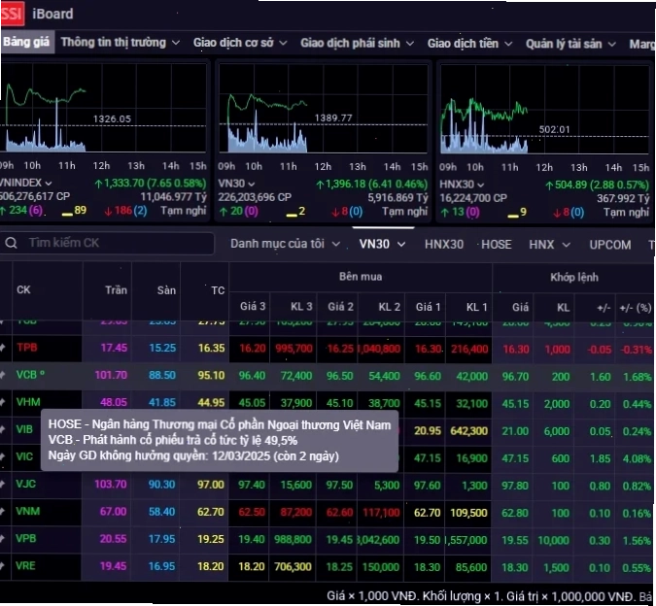
Task: Open VN30 chart index selector dropdown
Action: click(x=237, y=184)
